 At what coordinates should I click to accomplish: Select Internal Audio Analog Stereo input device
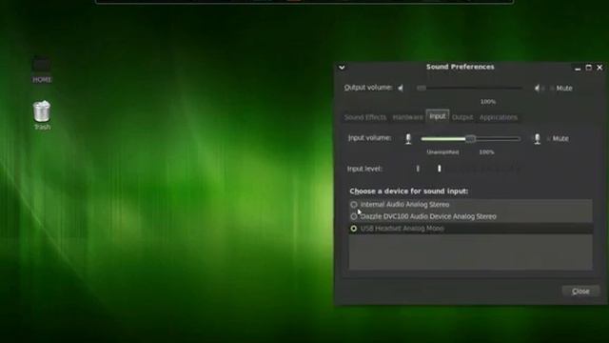[x=470, y=205]
